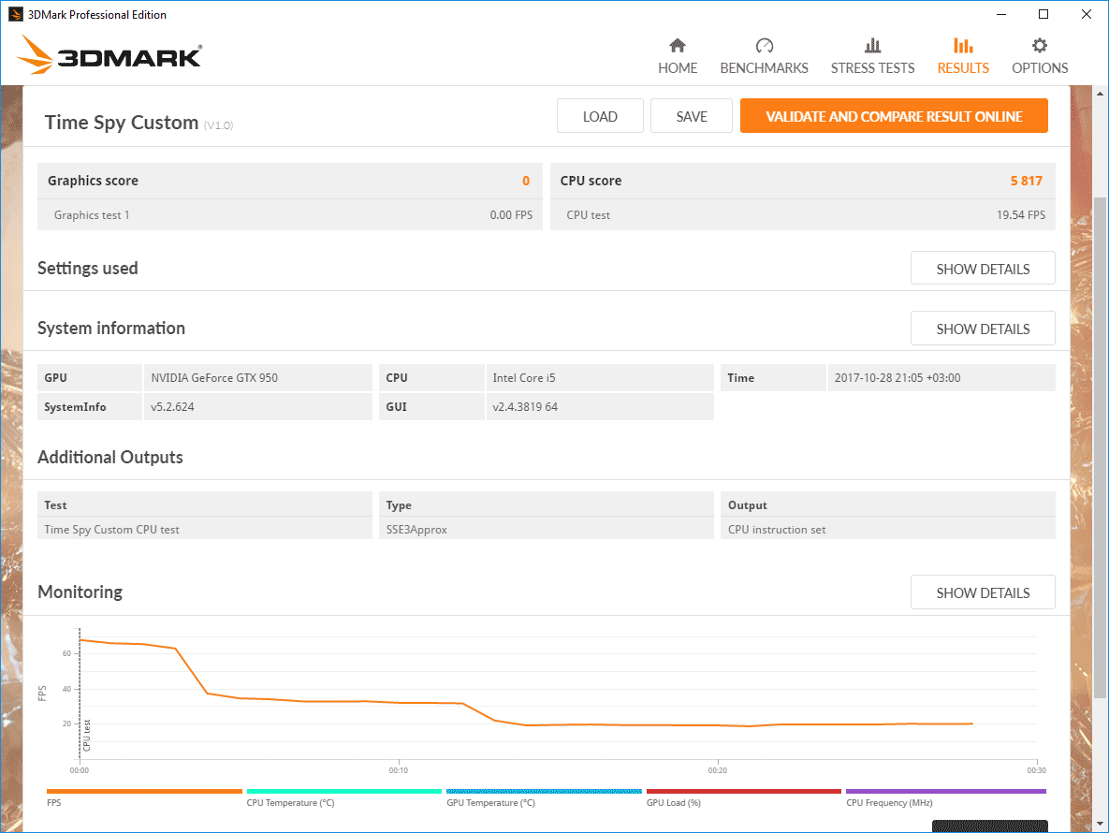Click the 3DMark logo
Screen dimensions: 1109x833
point(109,54)
